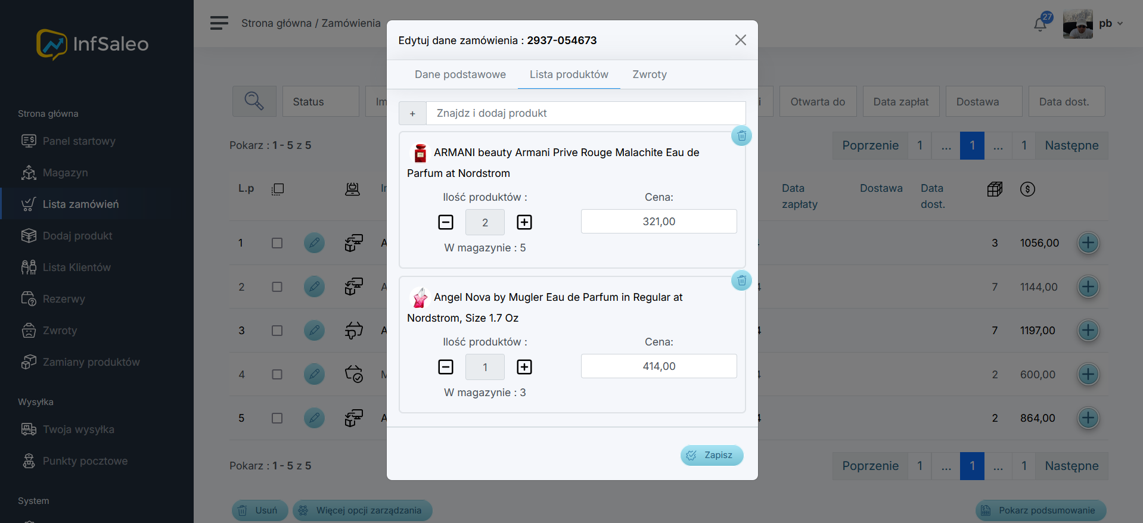Toggle the select-all orders header checkbox

(x=278, y=189)
